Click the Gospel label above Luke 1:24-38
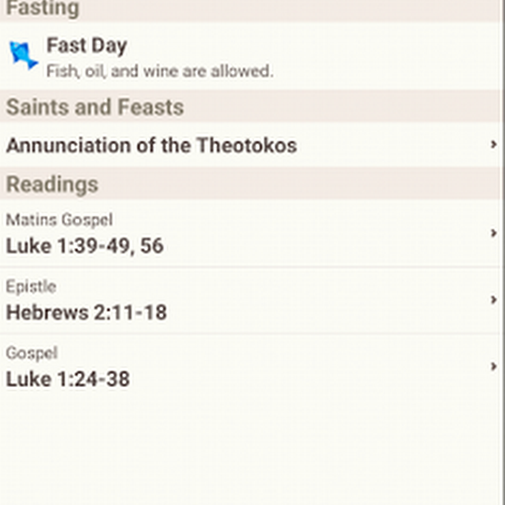Viewport: 505px width, 505px height. click(x=31, y=353)
